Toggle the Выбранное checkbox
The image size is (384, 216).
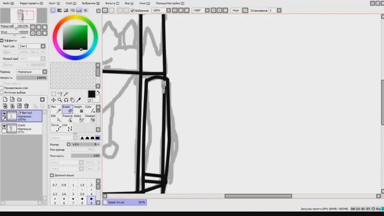(x=133, y=11)
